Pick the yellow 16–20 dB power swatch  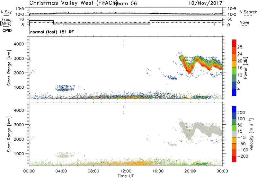pyautogui.click(x=234, y=64)
